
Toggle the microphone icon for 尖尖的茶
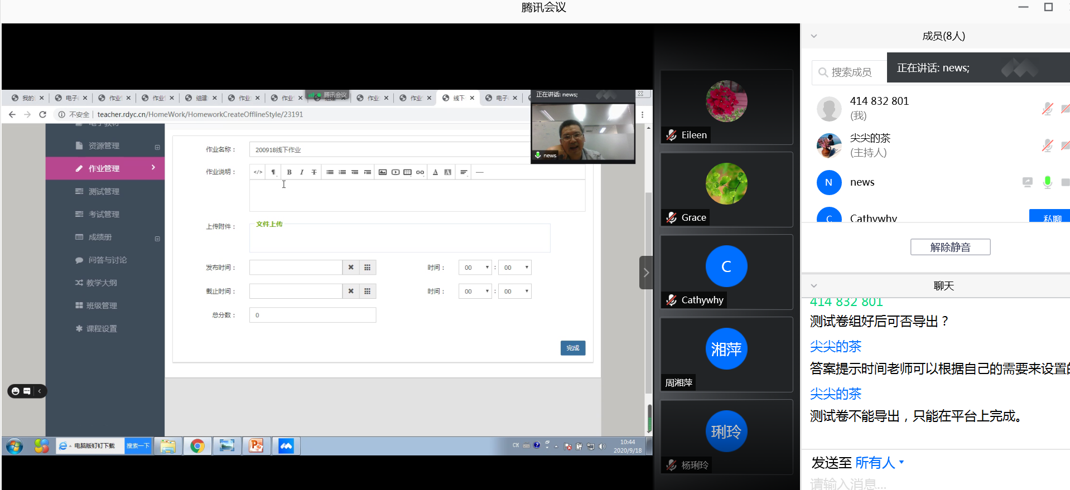click(x=1047, y=145)
